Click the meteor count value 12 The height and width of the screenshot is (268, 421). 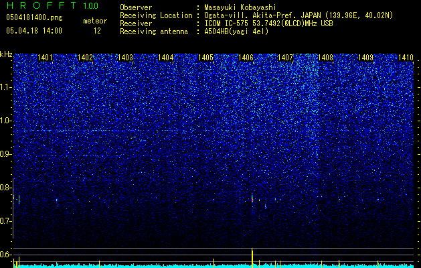point(97,31)
